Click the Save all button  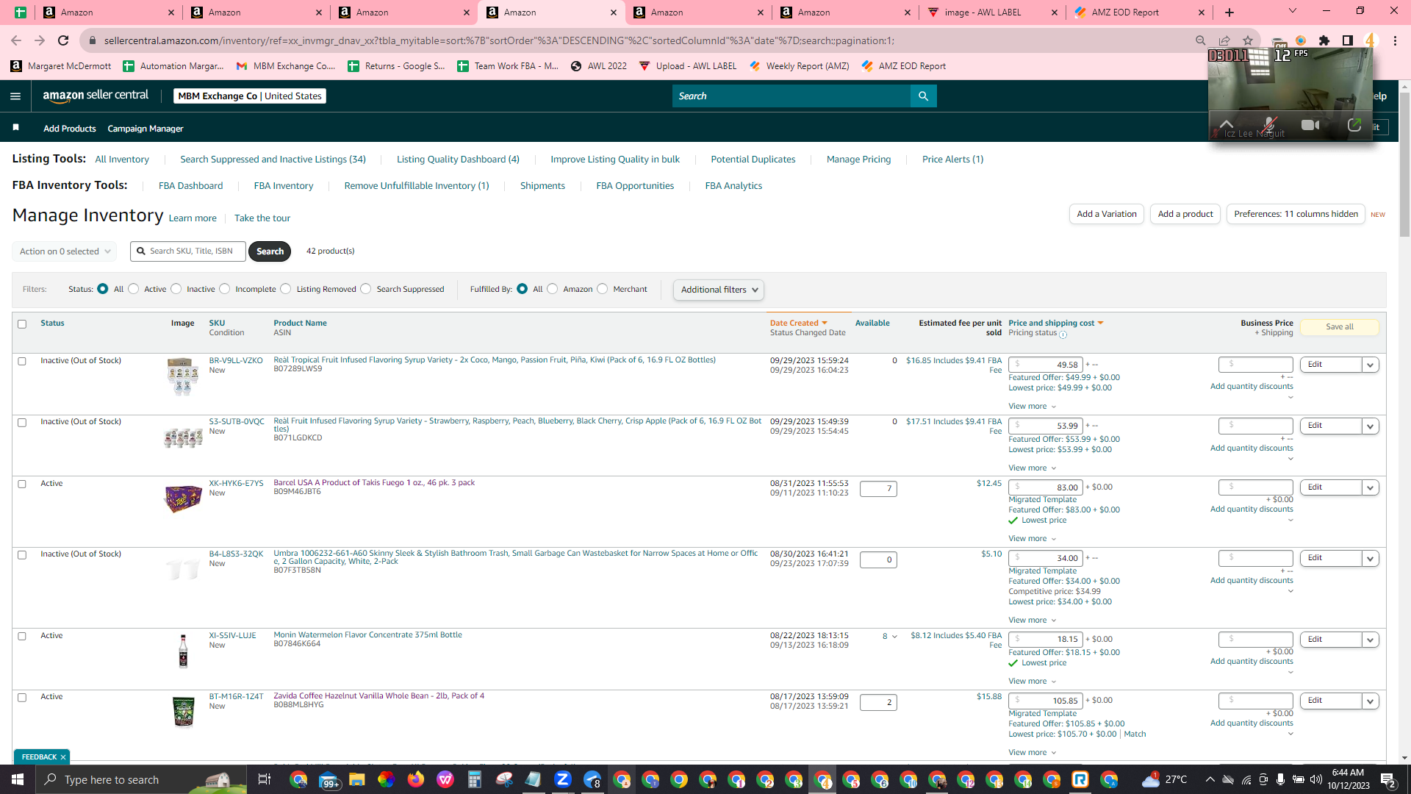coord(1339,327)
